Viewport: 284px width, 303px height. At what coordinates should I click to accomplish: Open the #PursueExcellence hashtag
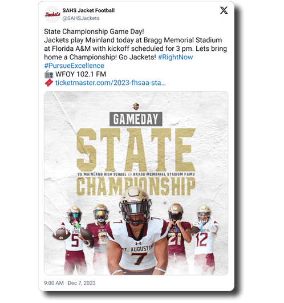coord(74,66)
